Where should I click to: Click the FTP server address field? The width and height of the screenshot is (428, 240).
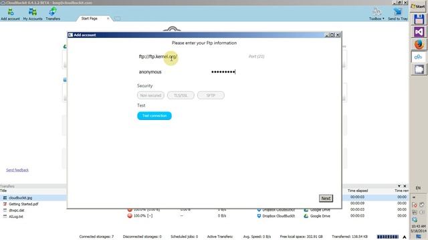click(191, 57)
